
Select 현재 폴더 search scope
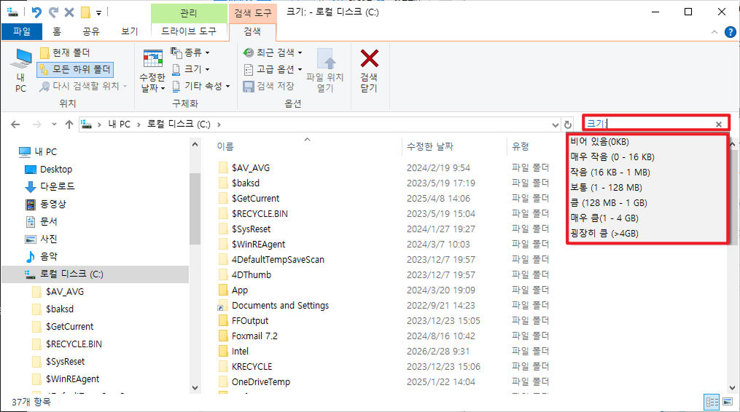coord(65,52)
